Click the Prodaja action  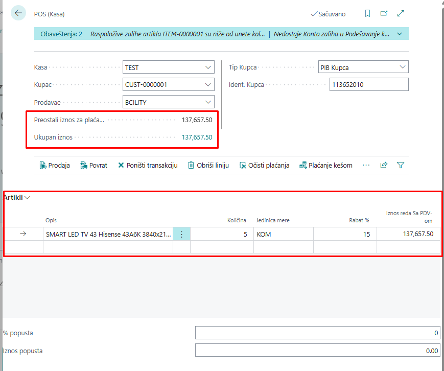(55, 165)
